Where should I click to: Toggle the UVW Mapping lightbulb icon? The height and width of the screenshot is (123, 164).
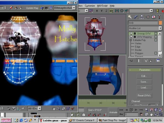point(131,37)
